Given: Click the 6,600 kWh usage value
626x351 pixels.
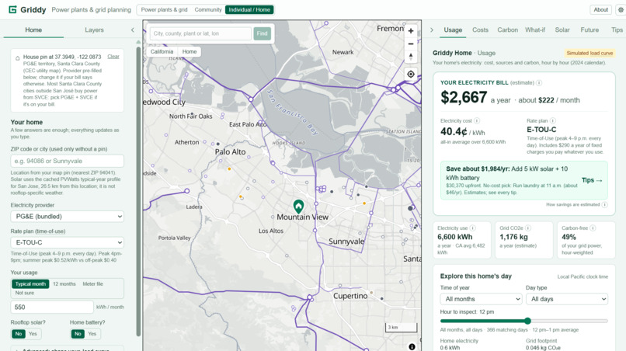Looking at the screenshot, I should (454, 237).
